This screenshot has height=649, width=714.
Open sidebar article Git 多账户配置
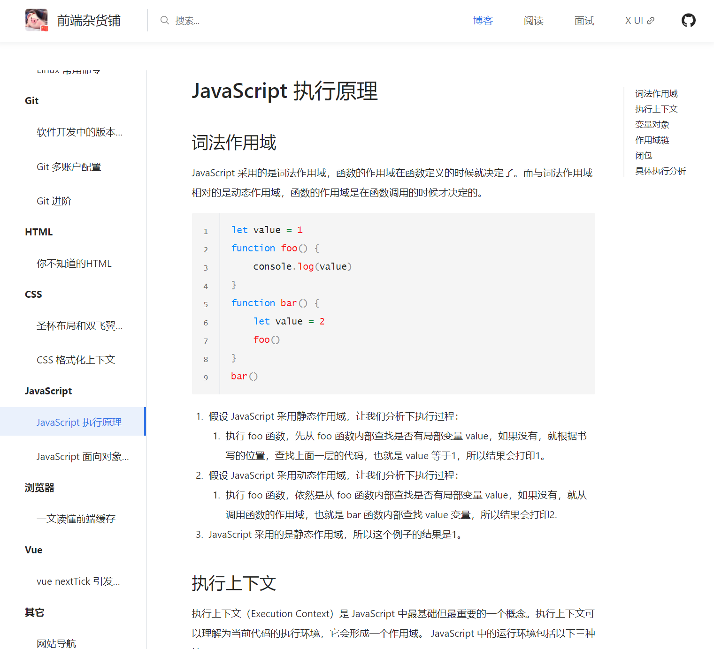[x=69, y=167]
